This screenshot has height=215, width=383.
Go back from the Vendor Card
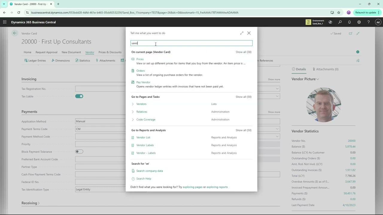pos(15,33)
